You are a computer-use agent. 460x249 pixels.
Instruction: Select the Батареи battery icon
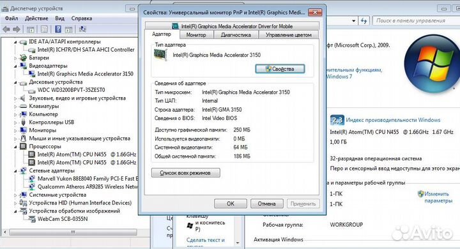coord(23,57)
